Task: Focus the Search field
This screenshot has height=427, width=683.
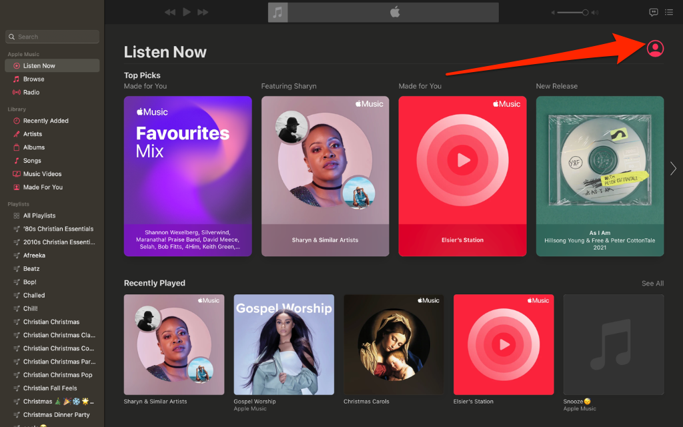Action: [x=52, y=37]
